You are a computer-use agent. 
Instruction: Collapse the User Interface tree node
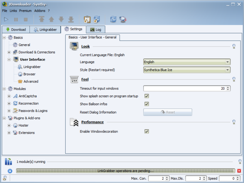point(9,60)
